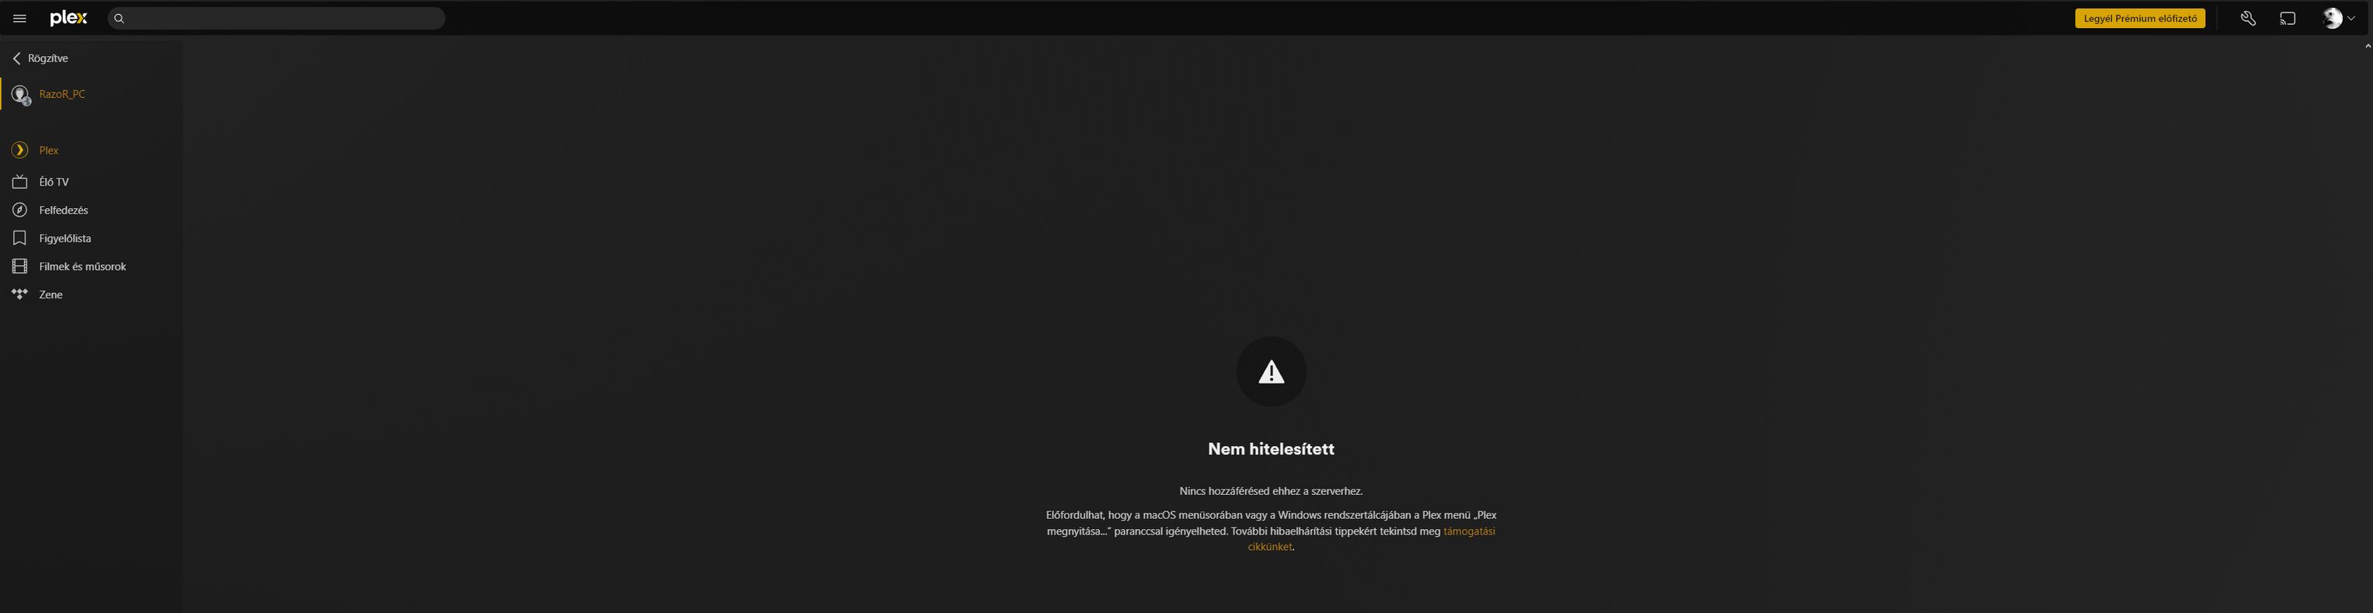
Task: Click the Plex logo
Action: tap(69, 19)
